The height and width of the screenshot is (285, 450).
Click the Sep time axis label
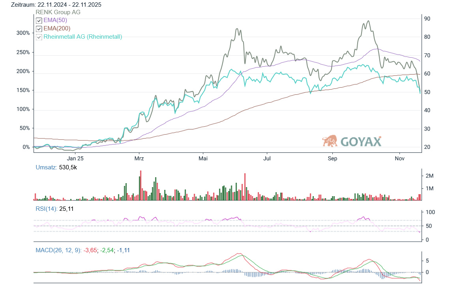pyautogui.click(x=332, y=158)
